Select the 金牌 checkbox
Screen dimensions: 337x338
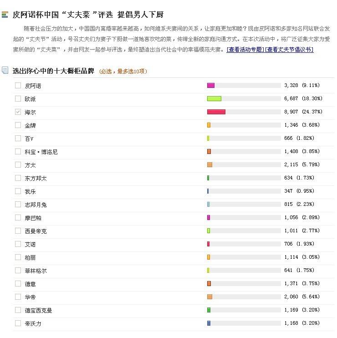pyautogui.click(x=18, y=125)
